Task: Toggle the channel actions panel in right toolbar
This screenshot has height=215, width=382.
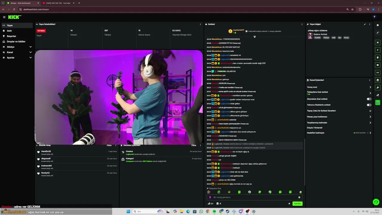Action: pyautogui.click(x=378, y=80)
